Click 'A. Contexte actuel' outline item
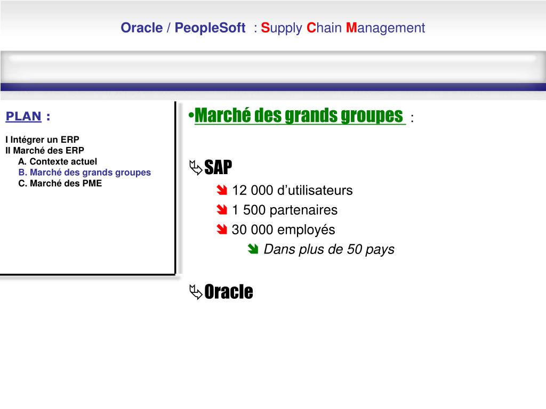 coord(58,161)
